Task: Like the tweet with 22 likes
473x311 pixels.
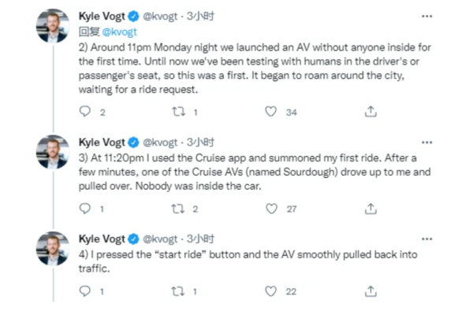Action: coord(270,291)
